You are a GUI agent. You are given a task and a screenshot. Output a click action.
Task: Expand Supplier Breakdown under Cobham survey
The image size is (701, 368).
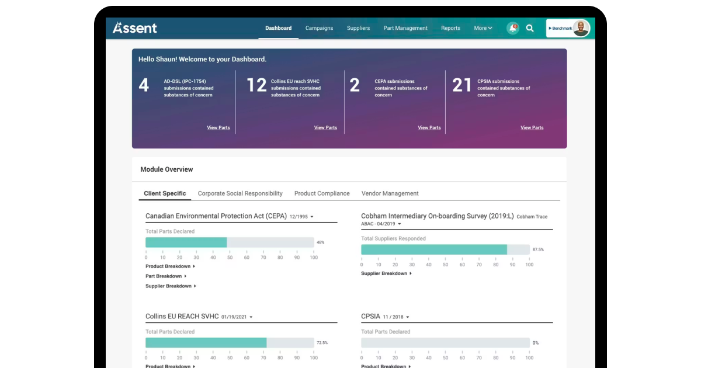click(386, 273)
